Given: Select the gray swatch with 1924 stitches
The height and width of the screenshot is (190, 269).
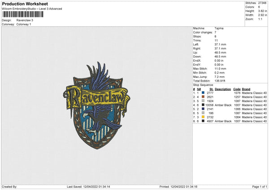Looking at the screenshot, I should pyautogui.click(x=203, y=101).
